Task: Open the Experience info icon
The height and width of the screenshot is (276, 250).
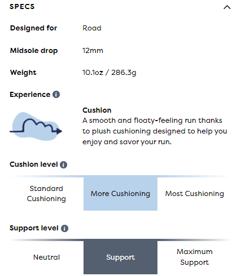Action: tap(56, 94)
